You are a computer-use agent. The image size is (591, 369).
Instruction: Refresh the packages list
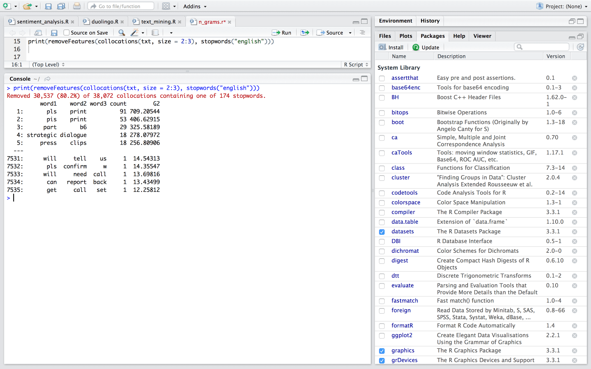(580, 47)
